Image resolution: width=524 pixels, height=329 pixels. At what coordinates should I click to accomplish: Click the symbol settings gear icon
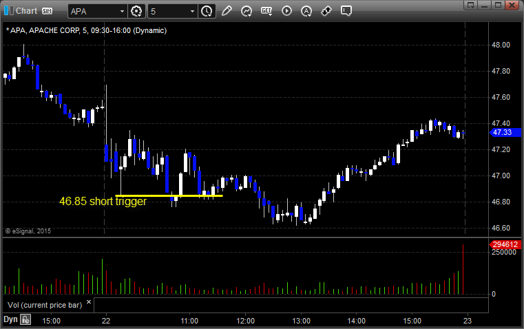136,11
